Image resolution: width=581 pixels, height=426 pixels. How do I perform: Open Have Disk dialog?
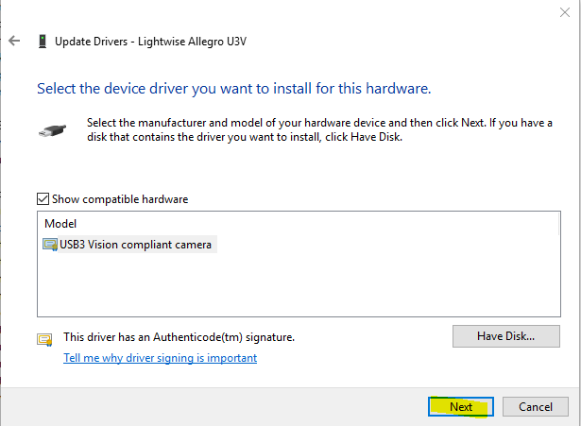505,336
